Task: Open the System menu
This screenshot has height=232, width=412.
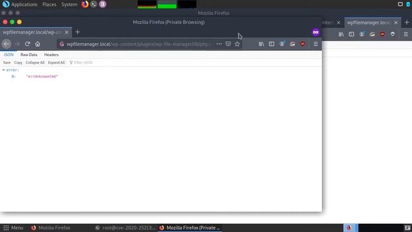Action: pos(70,5)
